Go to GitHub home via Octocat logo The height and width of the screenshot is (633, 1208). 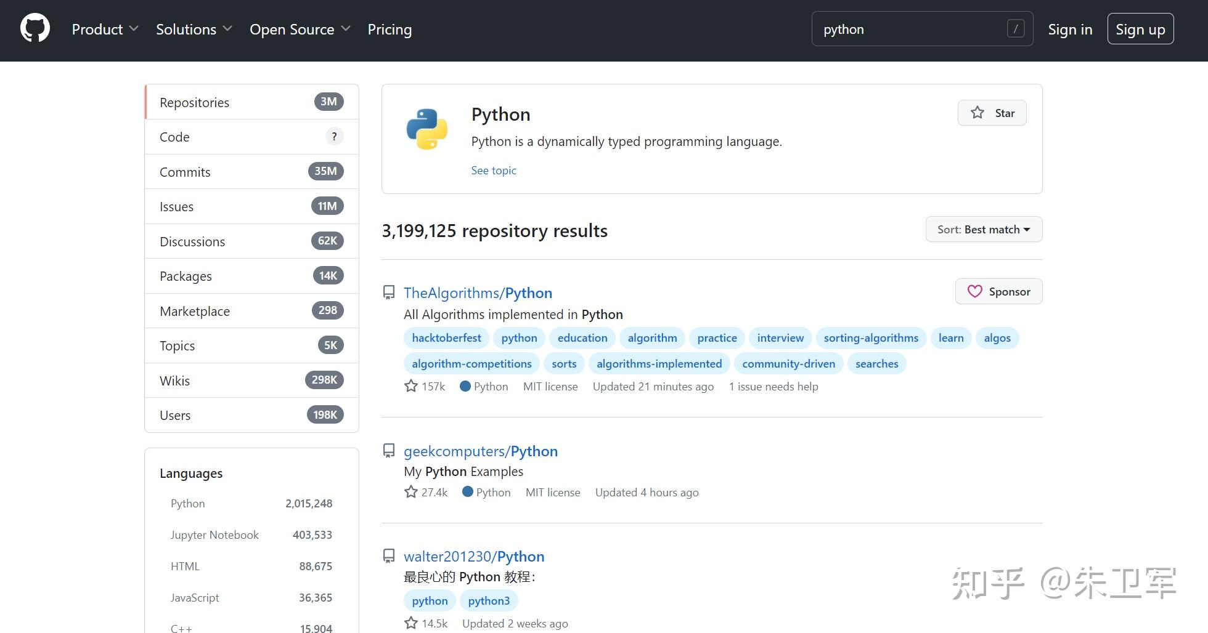pos(35,29)
